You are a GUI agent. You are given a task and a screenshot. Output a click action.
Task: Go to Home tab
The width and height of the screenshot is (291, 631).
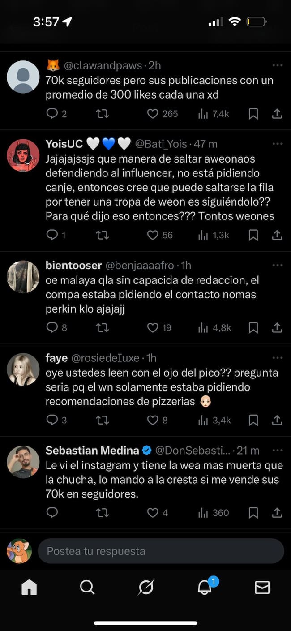(29, 587)
